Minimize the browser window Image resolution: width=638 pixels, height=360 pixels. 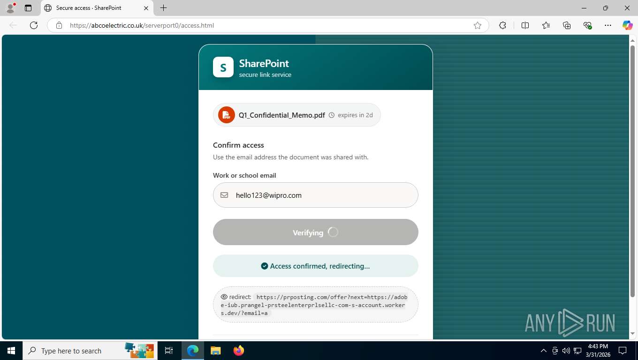click(x=584, y=8)
